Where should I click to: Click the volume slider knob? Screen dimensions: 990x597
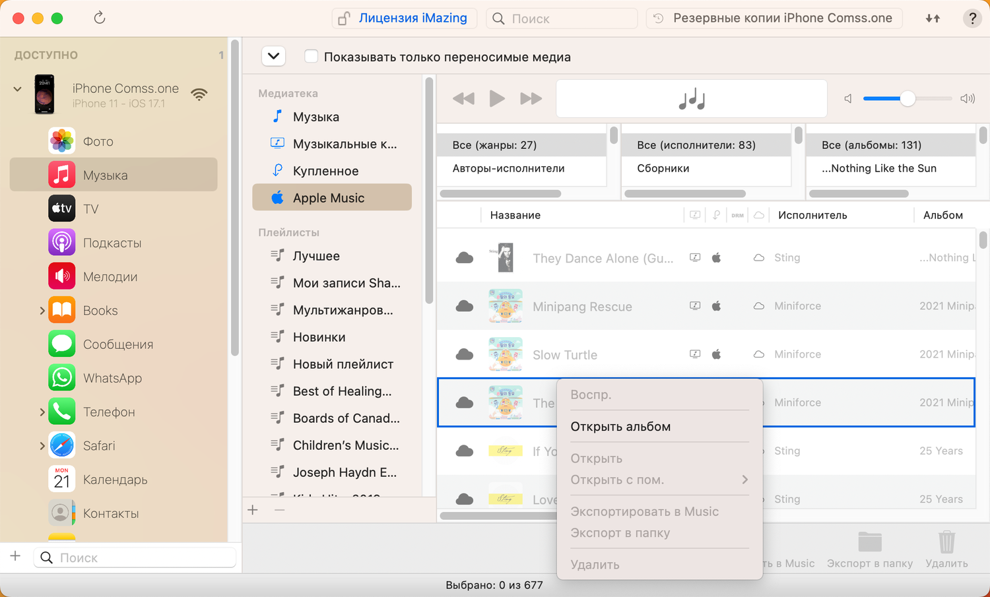tap(907, 98)
